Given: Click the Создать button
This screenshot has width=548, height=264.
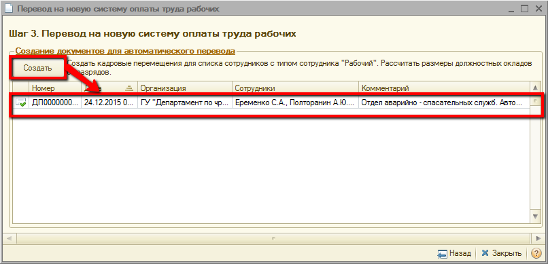Looking at the screenshot, I should click(x=38, y=68).
